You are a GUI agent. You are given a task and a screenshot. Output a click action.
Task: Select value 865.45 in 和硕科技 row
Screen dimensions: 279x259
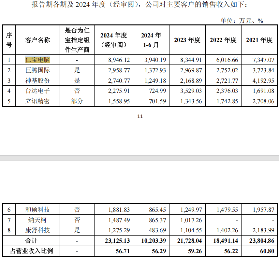coord(157,210)
